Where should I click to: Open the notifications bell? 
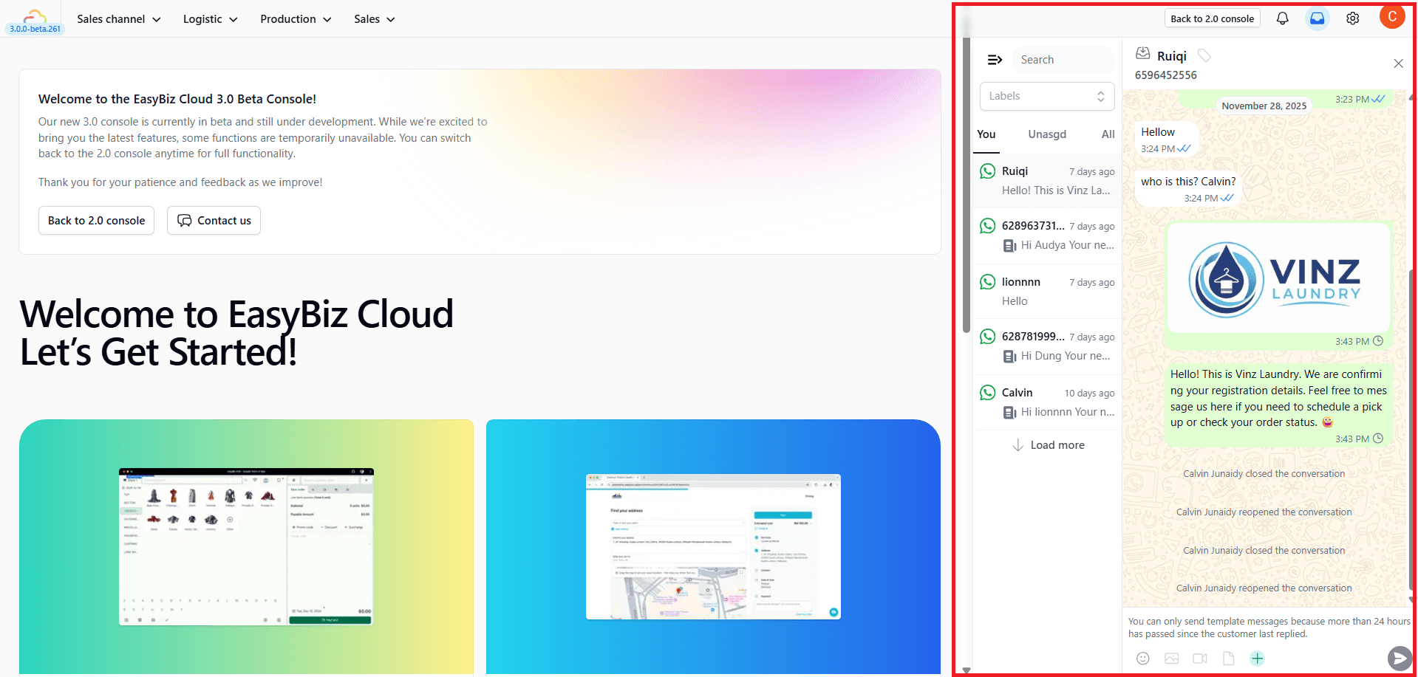(x=1282, y=18)
